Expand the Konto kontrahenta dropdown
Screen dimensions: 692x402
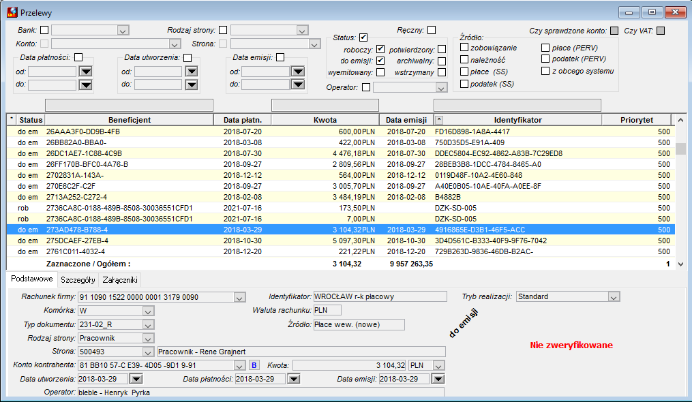pyautogui.click(x=239, y=366)
